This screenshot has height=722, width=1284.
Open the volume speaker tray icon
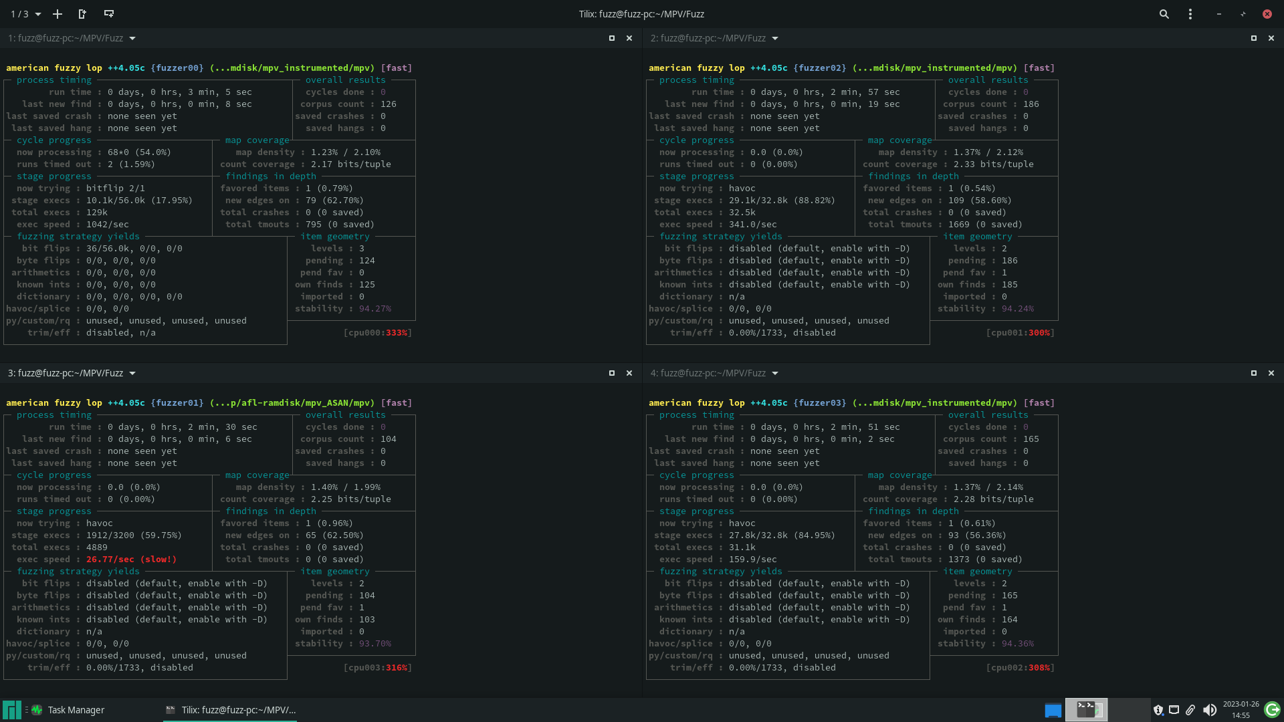1209,710
